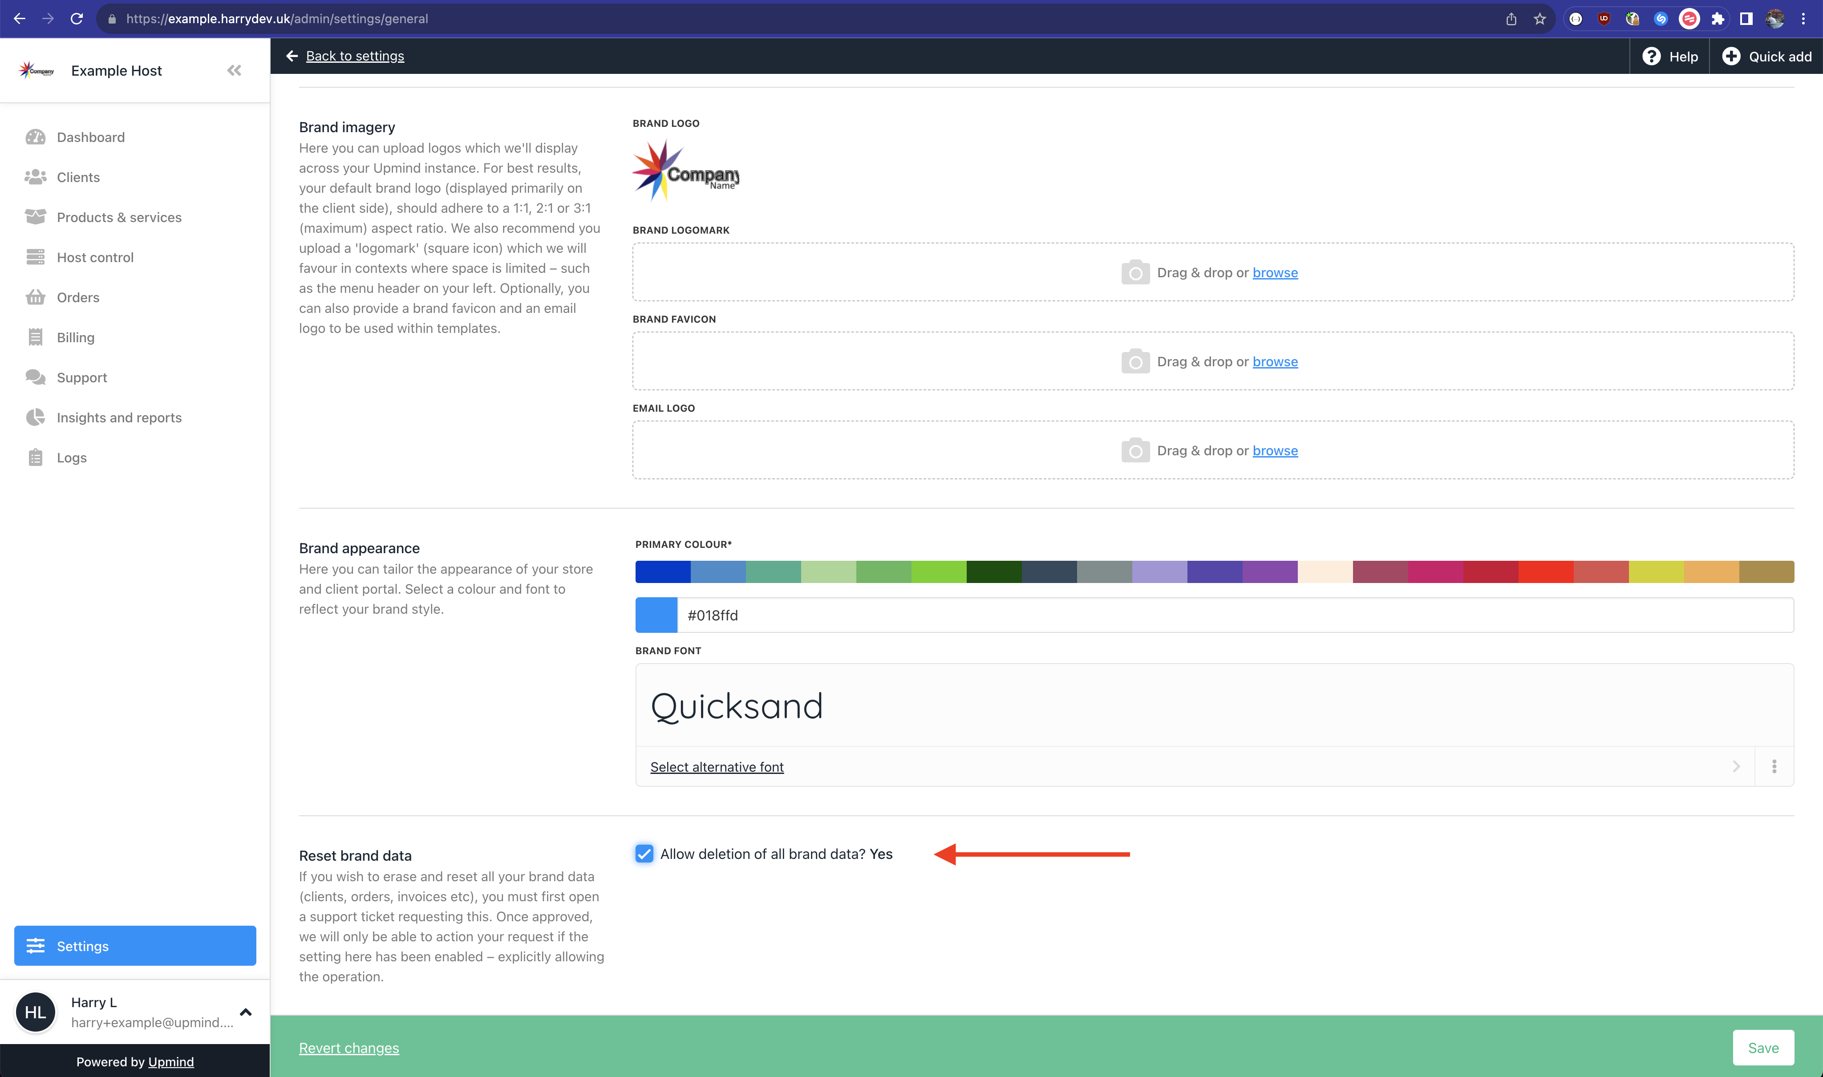The width and height of the screenshot is (1823, 1077).
Task: Bookmark this page with the star icon
Action: pos(1540,19)
